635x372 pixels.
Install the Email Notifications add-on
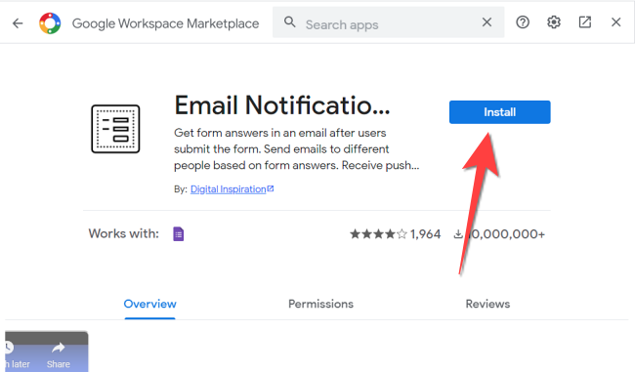[x=500, y=112]
